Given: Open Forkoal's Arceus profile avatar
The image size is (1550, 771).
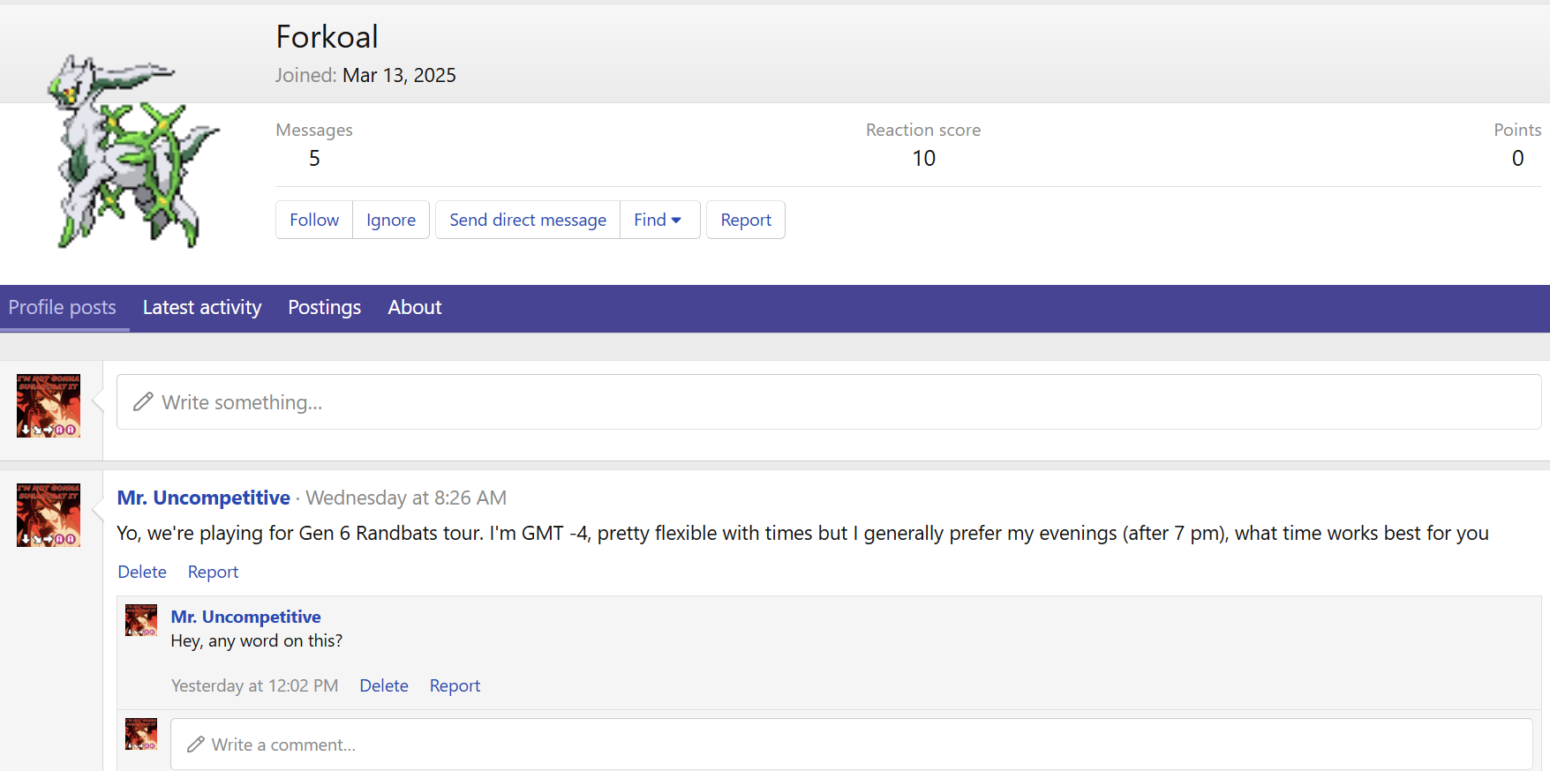Looking at the screenshot, I should pyautogui.click(x=132, y=152).
